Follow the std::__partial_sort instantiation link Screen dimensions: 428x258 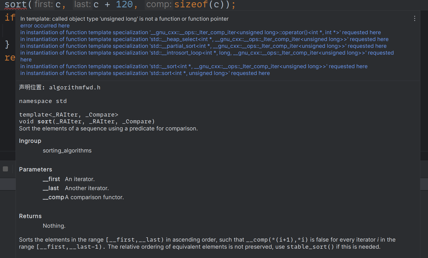click(203, 46)
